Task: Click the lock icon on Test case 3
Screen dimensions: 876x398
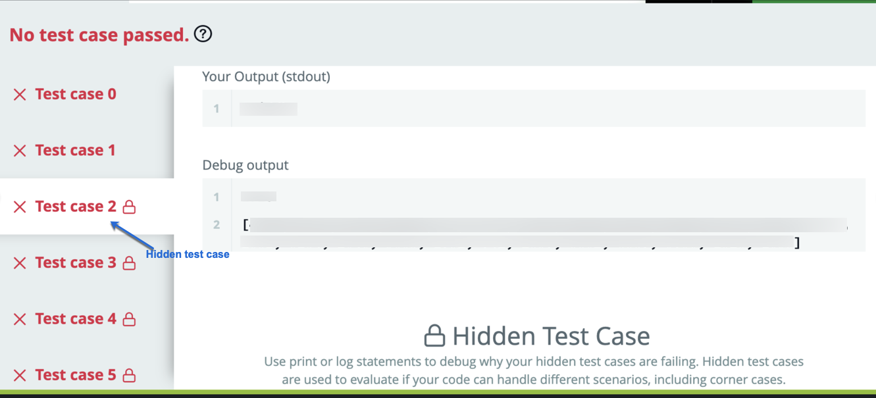Action: point(130,263)
